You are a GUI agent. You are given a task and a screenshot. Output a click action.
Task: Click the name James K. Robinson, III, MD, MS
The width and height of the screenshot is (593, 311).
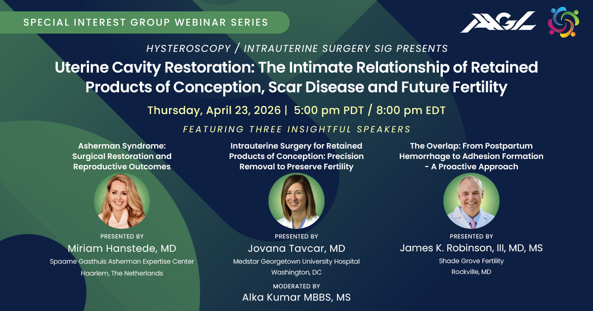click(471, 248)
